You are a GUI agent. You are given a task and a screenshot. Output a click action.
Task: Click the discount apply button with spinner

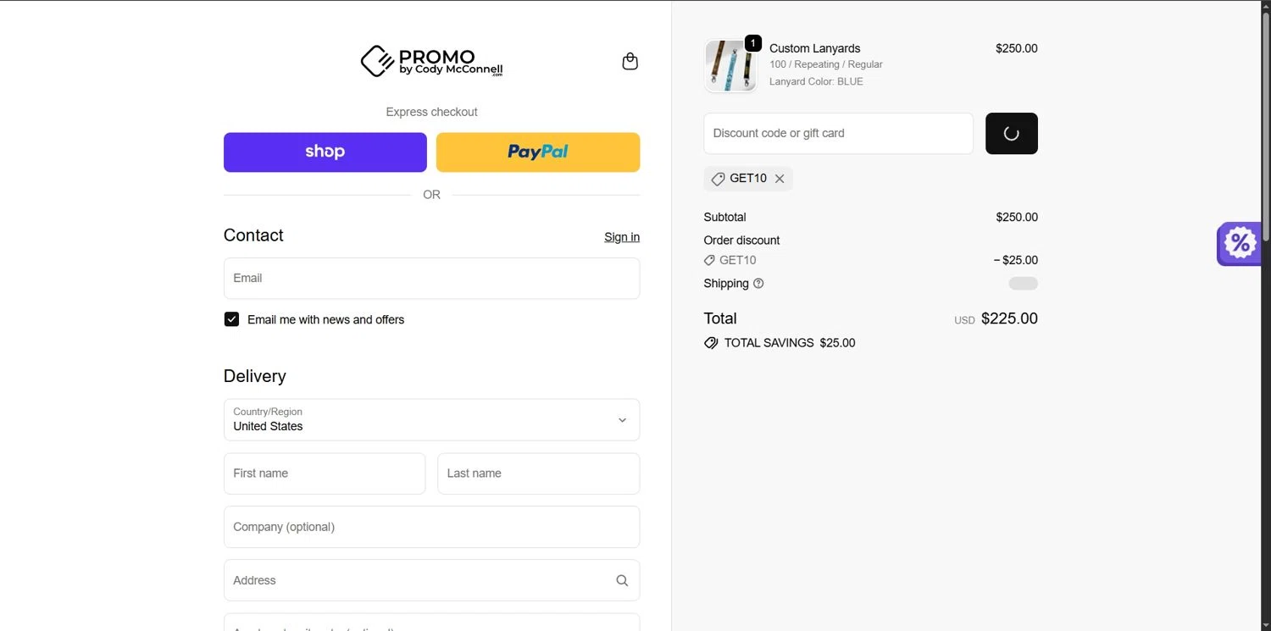point(1011,134)
